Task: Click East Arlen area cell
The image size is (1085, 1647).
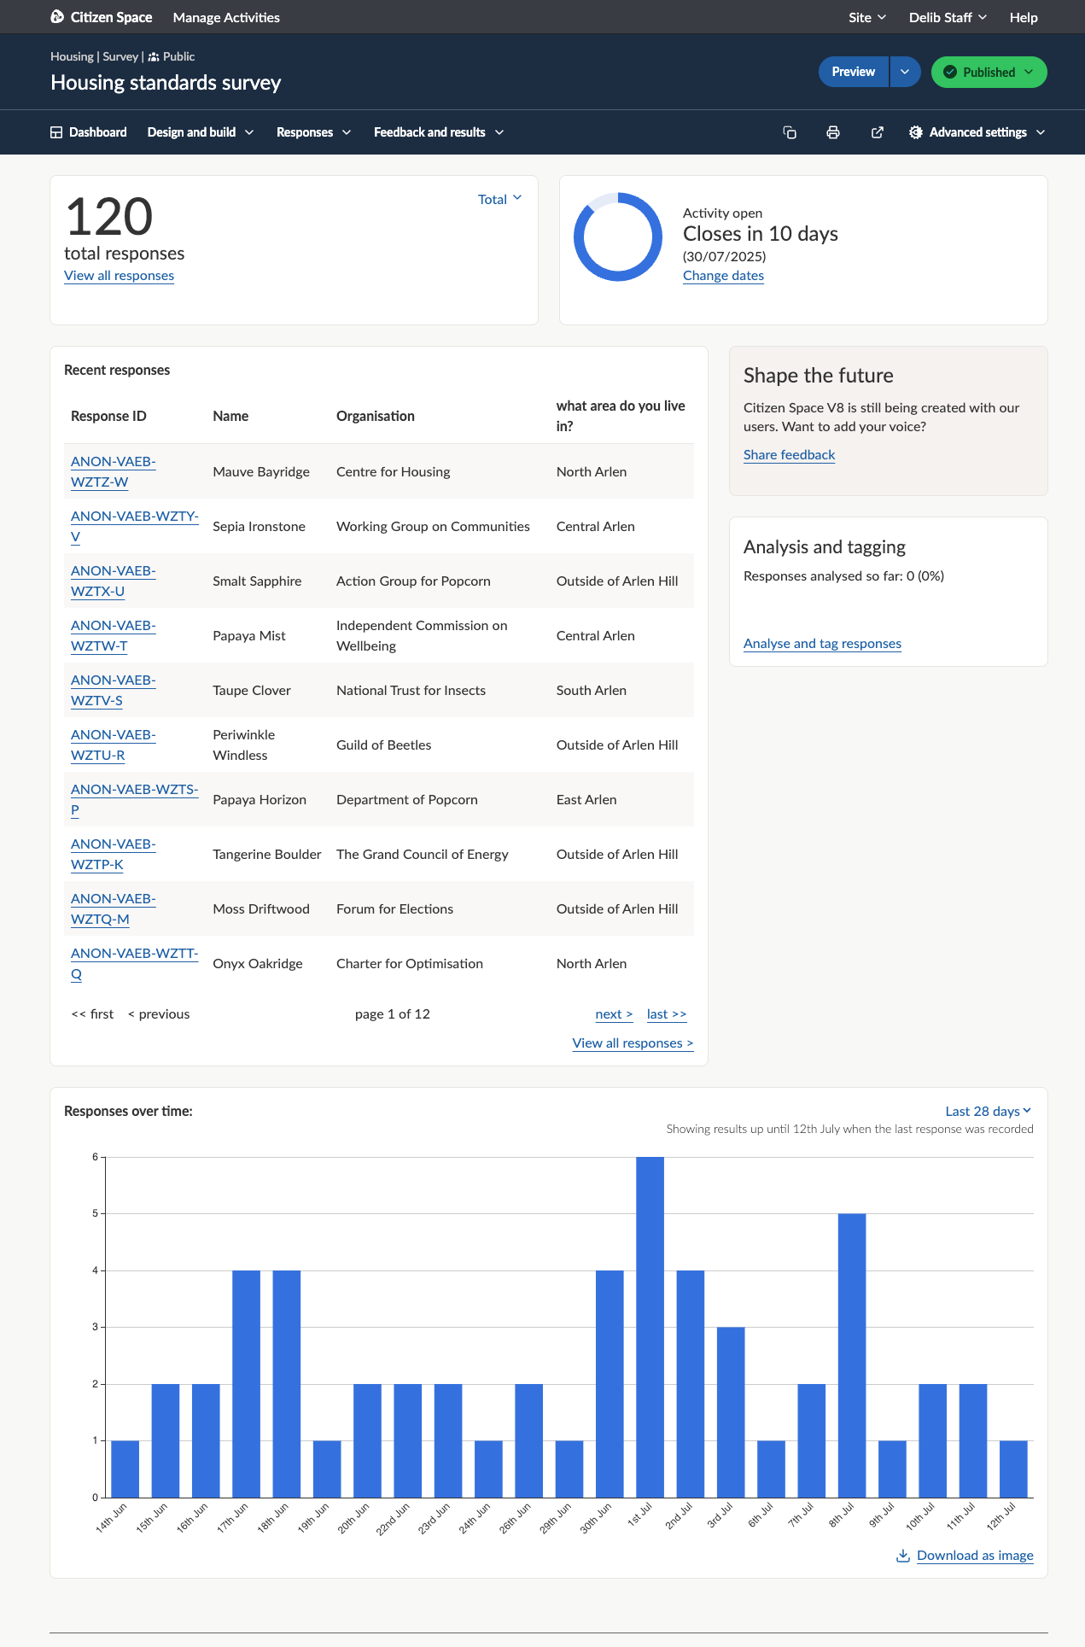Action: point(586,799)
